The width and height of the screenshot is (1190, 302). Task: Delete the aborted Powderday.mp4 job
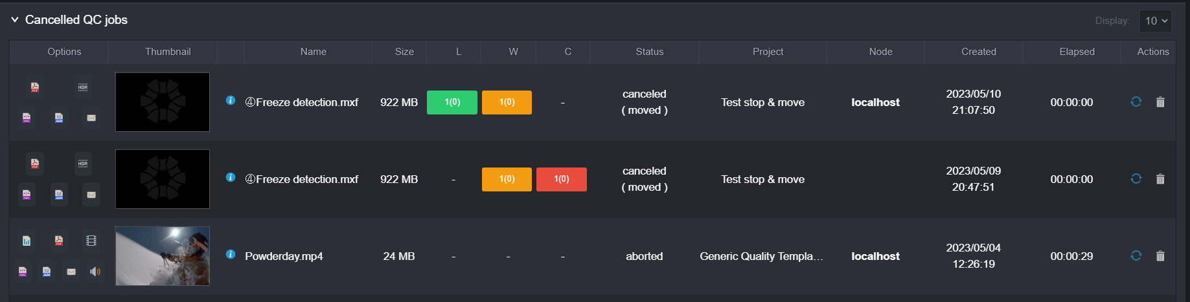click(1160, 256)
